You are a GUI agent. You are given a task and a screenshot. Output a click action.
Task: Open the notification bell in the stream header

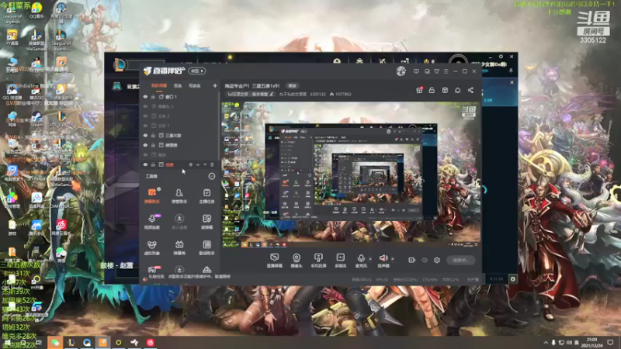pos(457,90)
